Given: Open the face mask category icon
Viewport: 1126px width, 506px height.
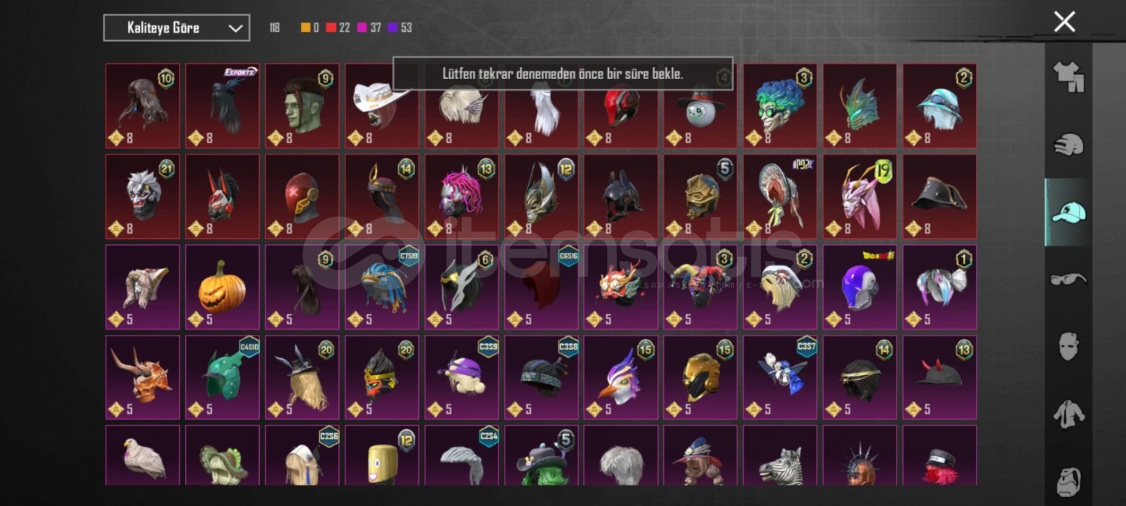Looking at the screenshot, I should (1069, 347).
